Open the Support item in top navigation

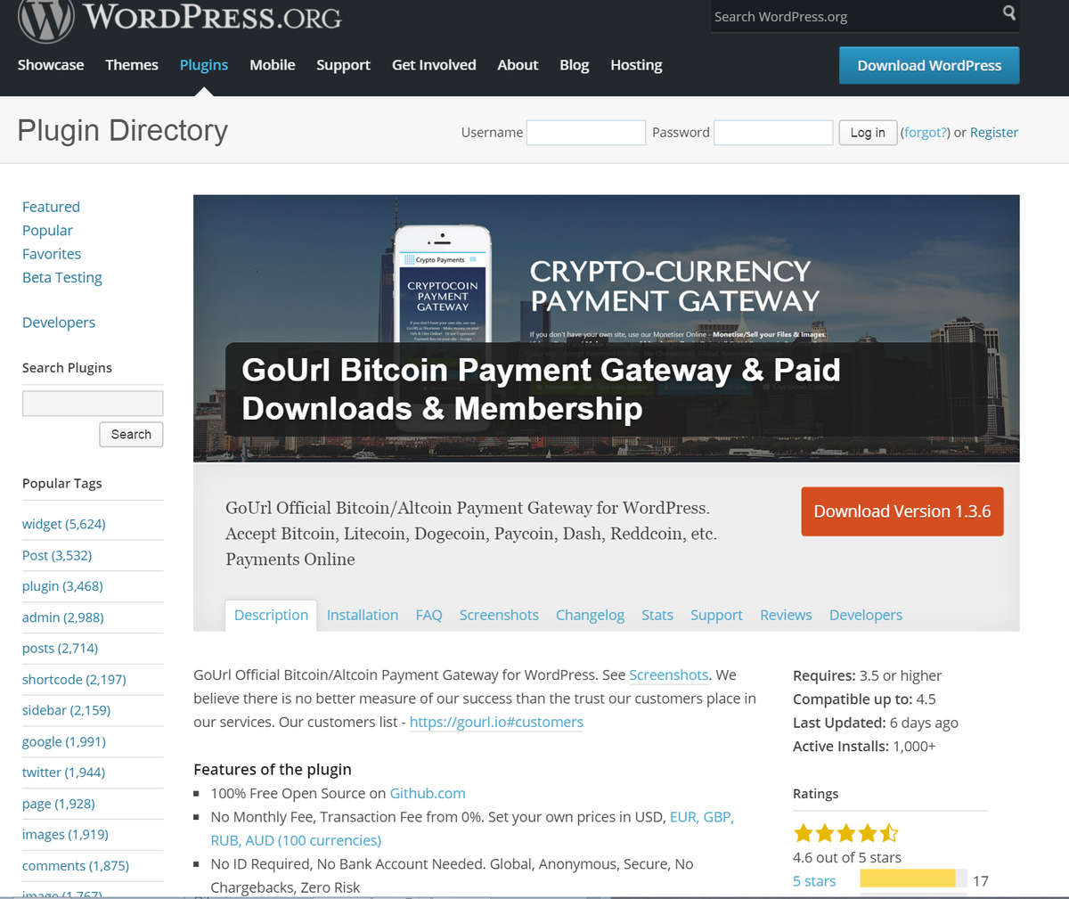point(343,65)
